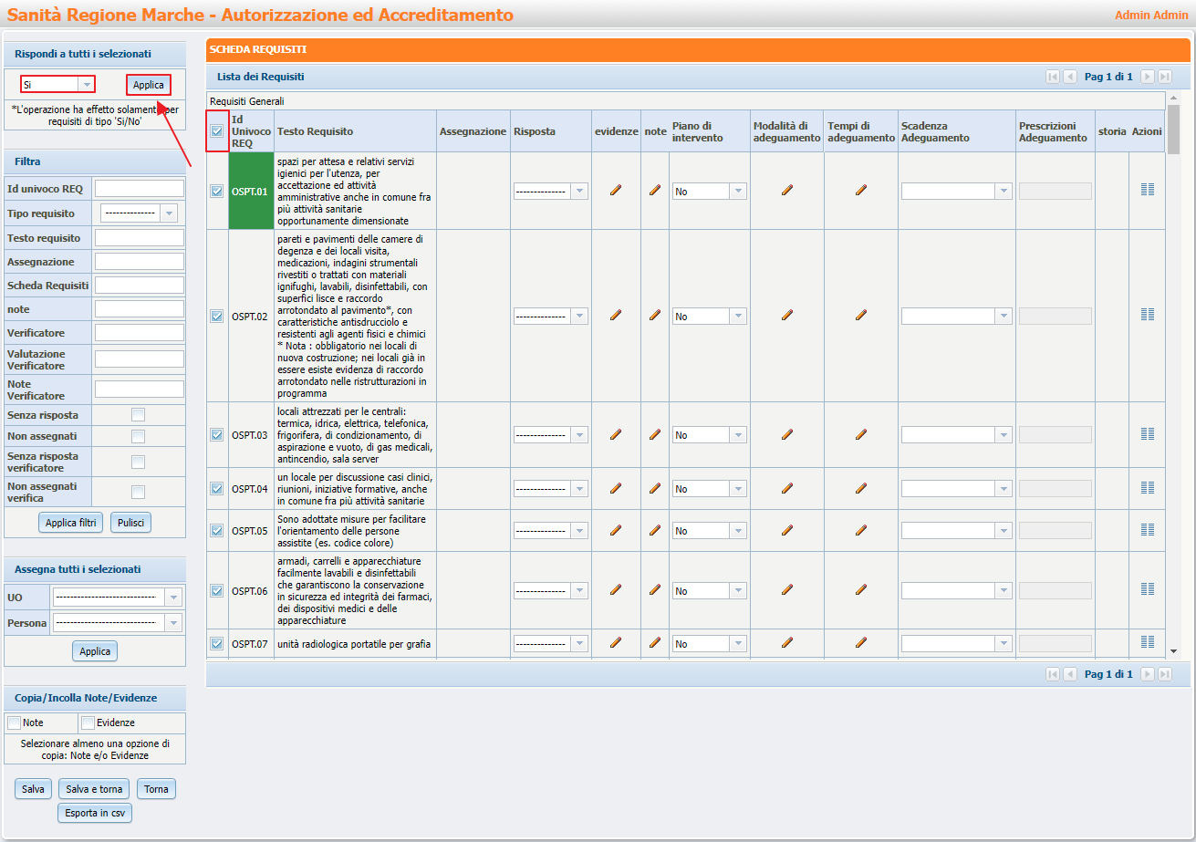1196x842 pixels.
Task: Open the note pencil for OSPT.01
Action: pyautogui.click(x=655, y=191)
